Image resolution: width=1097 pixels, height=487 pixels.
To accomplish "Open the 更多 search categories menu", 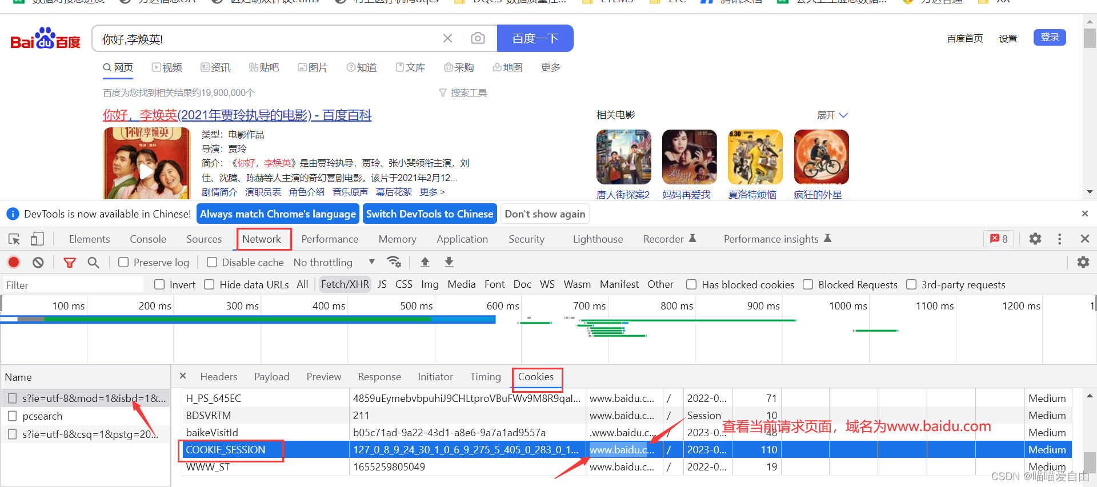I will 551,67.
